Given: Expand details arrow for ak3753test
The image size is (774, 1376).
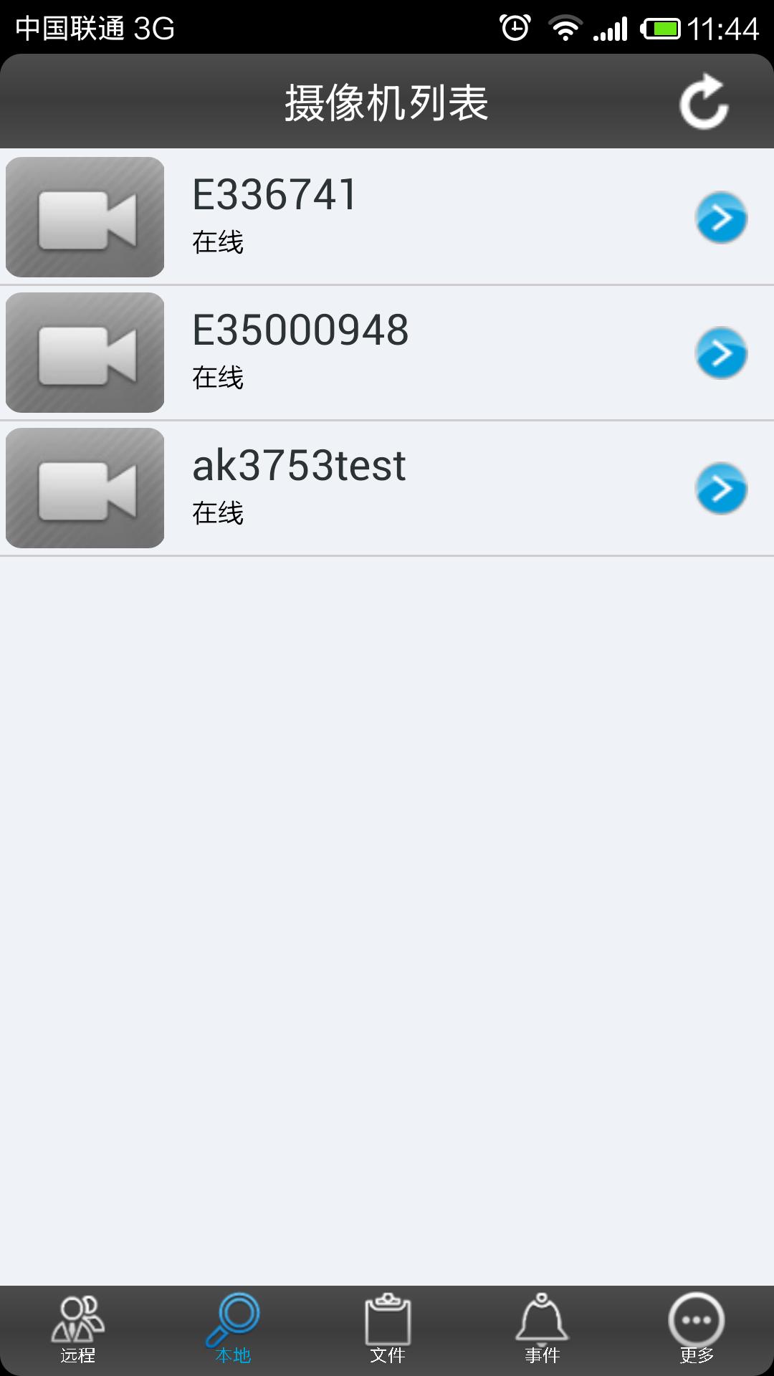Looking at the screenshot, I should pyautogui.click(x=721, y=488).
